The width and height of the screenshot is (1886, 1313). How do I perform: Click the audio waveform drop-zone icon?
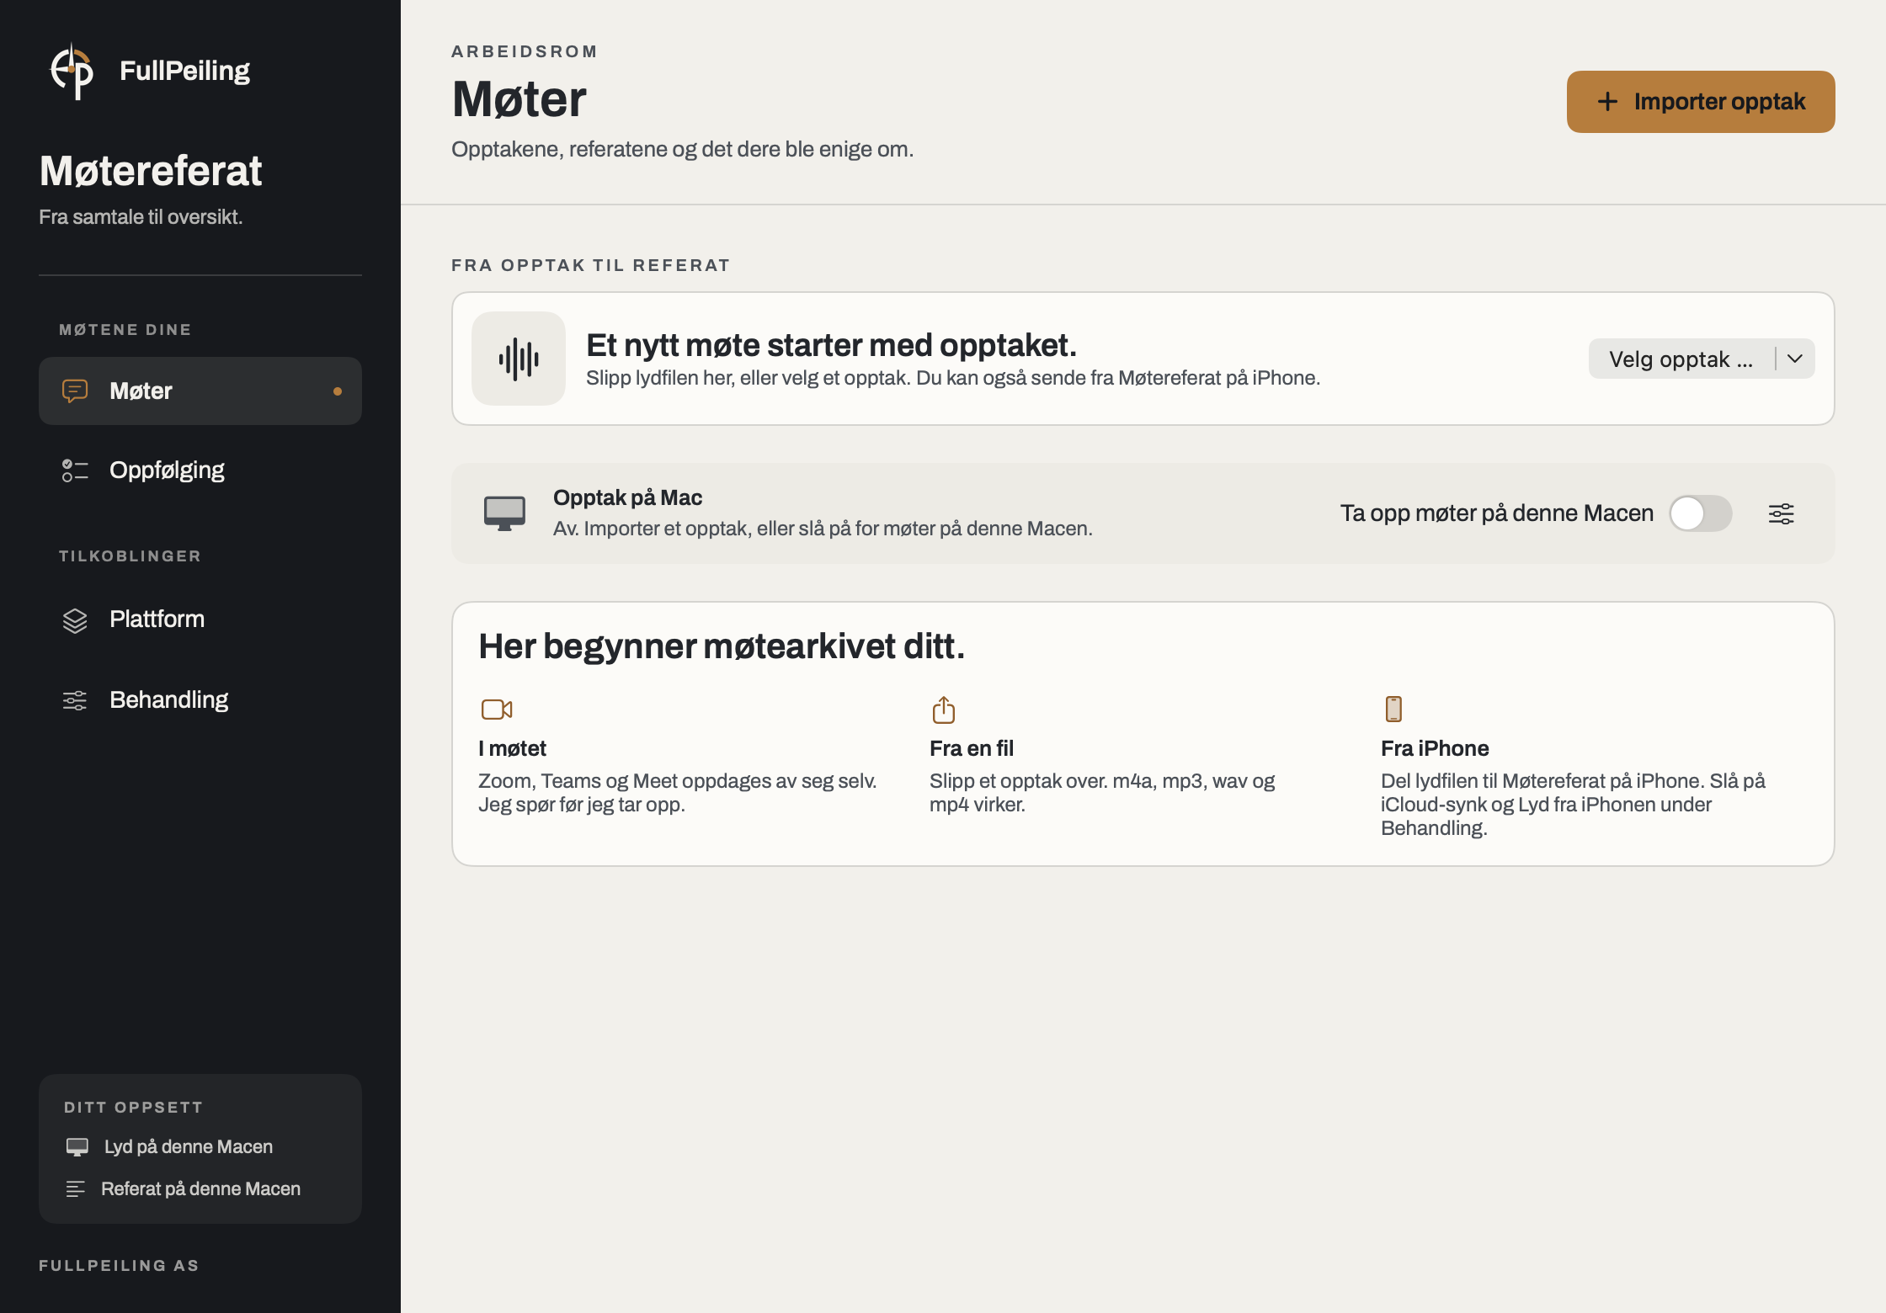click(x=519, y=359)
